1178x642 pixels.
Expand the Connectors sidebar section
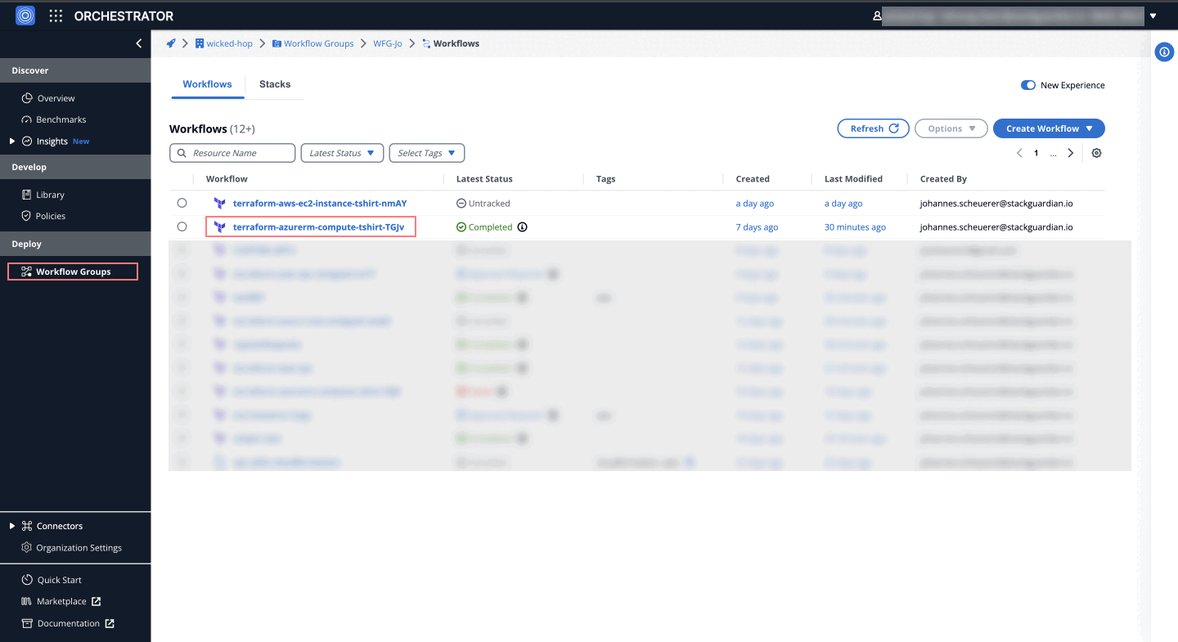click(12, 526)
